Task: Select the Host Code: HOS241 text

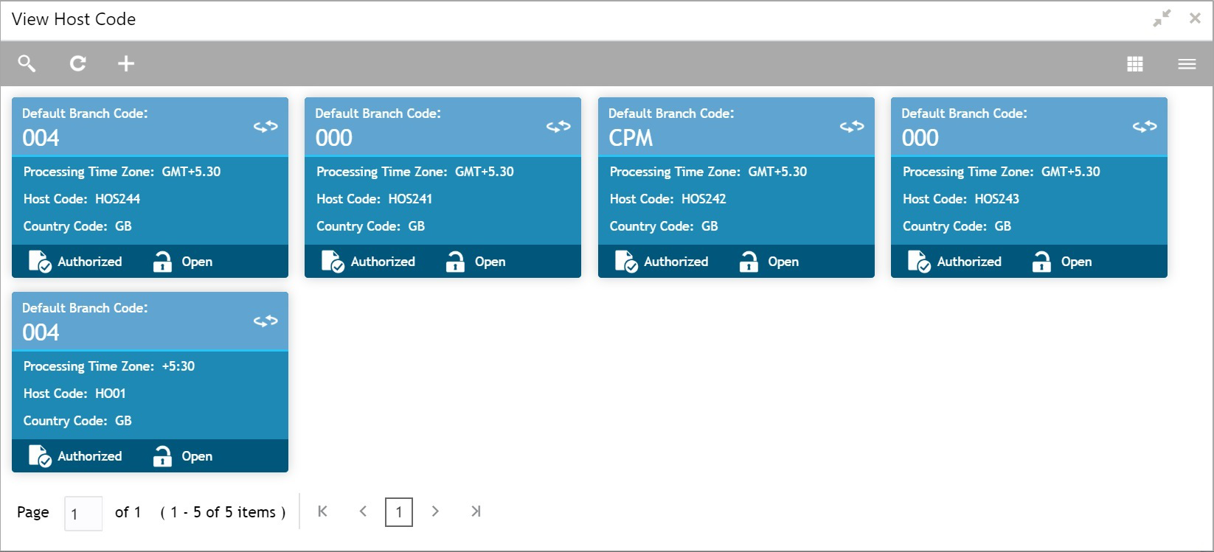Action: 375,199
